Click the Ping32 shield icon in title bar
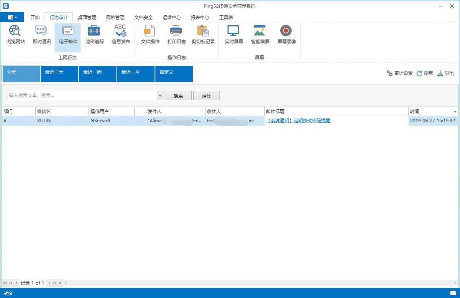Image resolution: width=460 pixels, height=298 pixels. click(x=6, y=6)
